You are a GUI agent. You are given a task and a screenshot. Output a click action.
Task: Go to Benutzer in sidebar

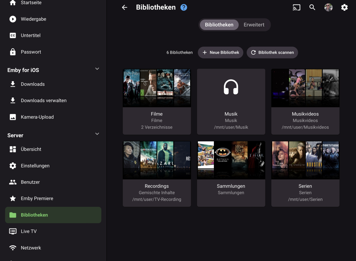tap(30, 182)
